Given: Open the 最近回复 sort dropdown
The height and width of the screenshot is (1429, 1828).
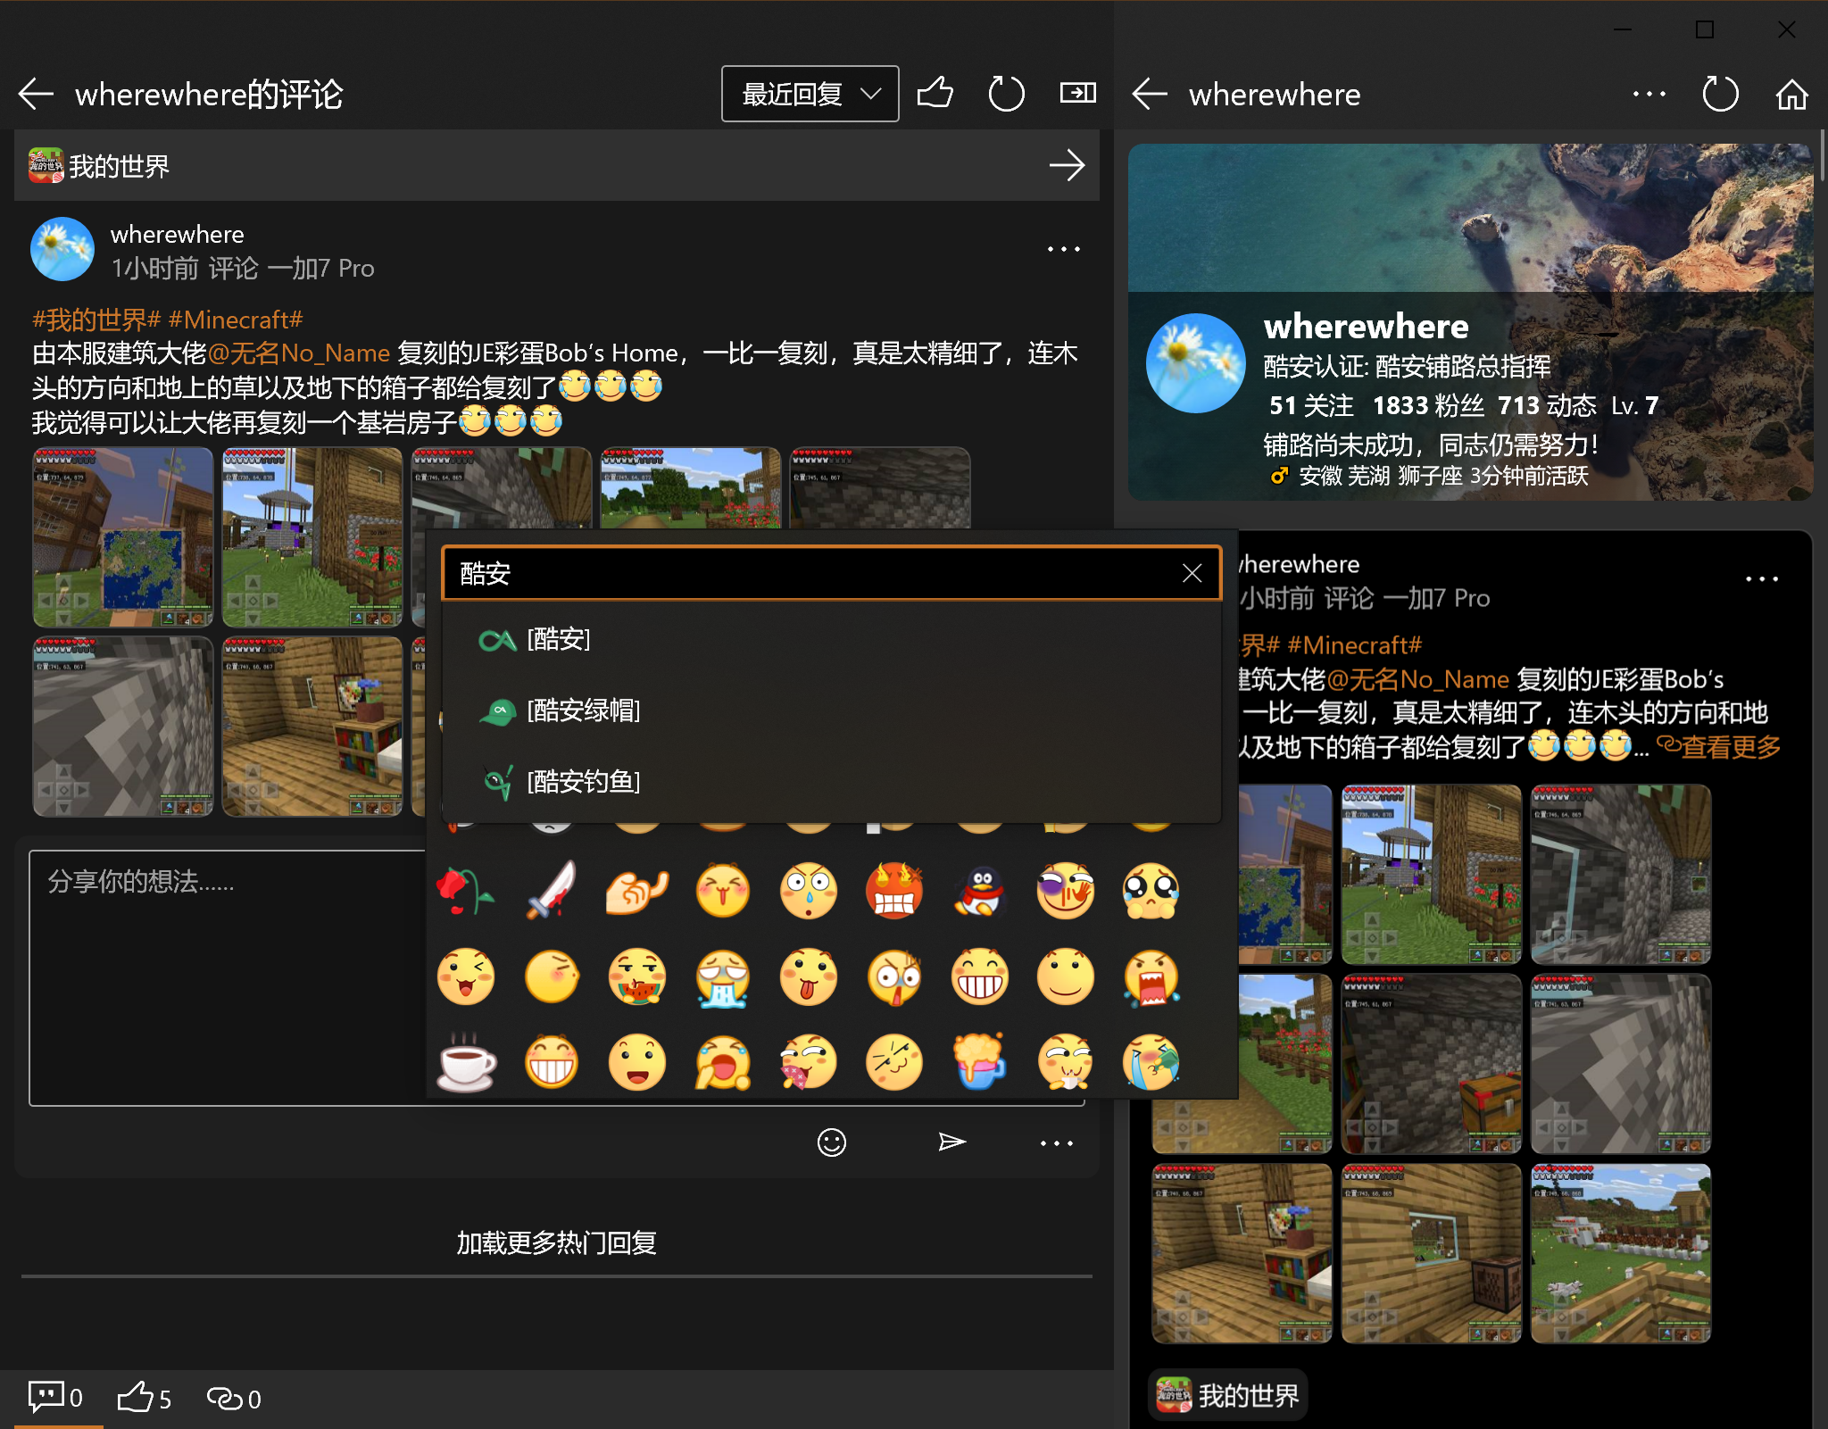Looking at the screenshot, I should point(810,94).
